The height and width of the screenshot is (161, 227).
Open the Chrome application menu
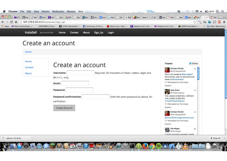[13, 11]
